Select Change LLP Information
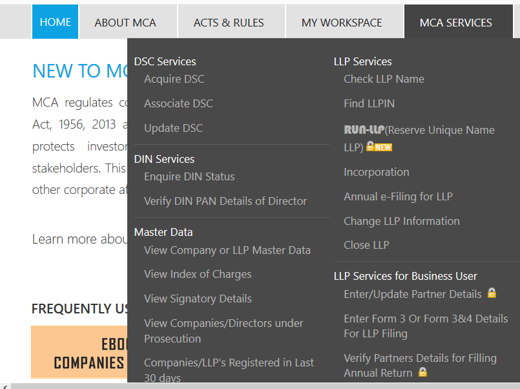Screen dimensions: 520x389 [x=402, y=221]
